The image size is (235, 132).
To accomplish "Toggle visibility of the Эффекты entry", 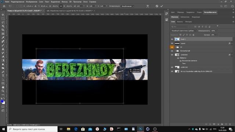I will [x=178, y=58].
